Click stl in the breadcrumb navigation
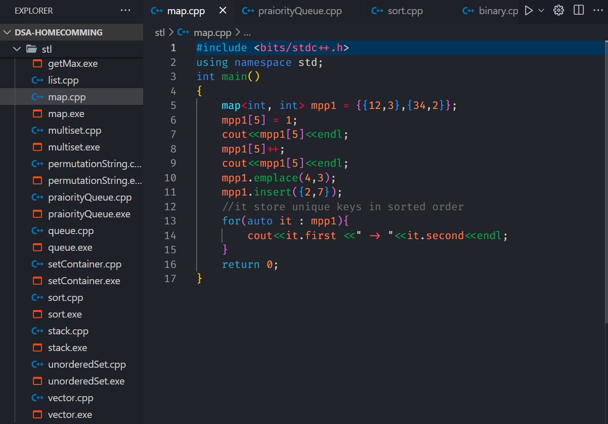Image resolution: width=608 pixels, height=424 pixels. coord(159,32)
